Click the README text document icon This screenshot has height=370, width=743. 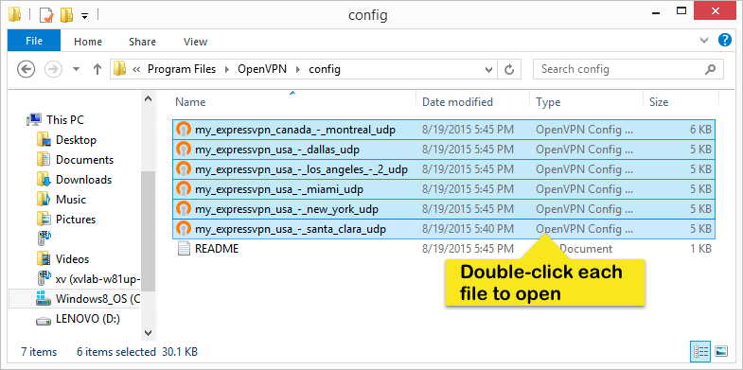click(x=183, y=249)
